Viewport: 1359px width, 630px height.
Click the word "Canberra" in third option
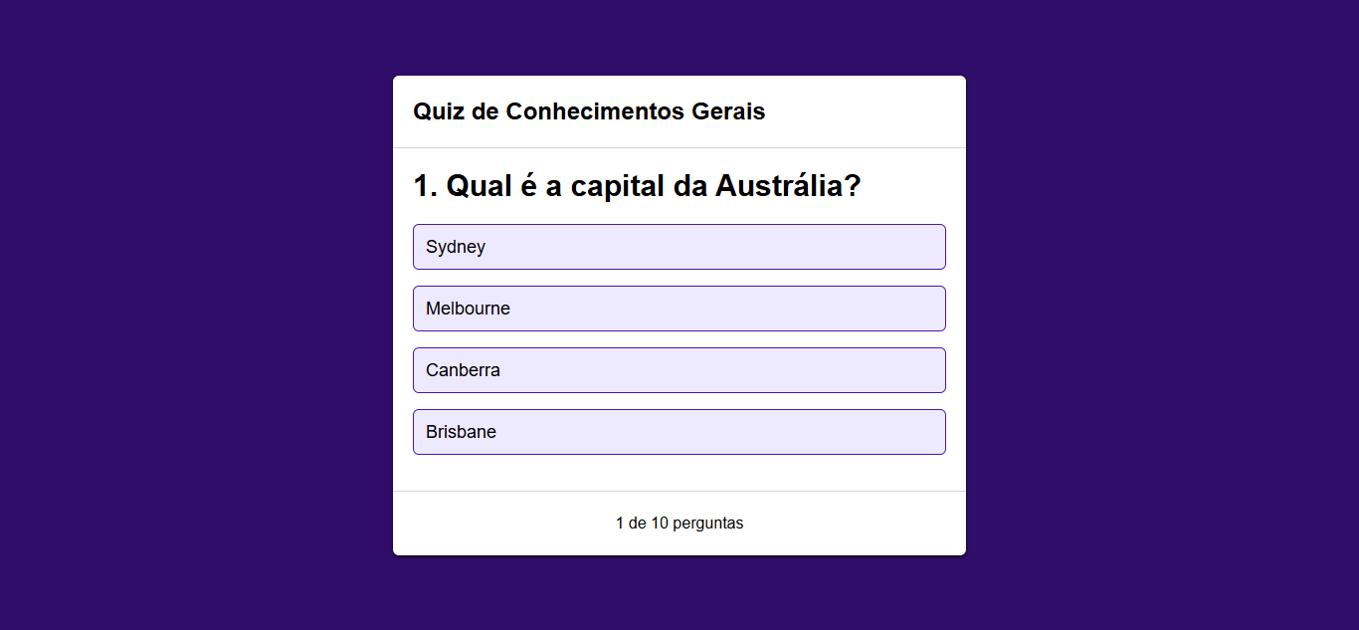tap(463, 370)
